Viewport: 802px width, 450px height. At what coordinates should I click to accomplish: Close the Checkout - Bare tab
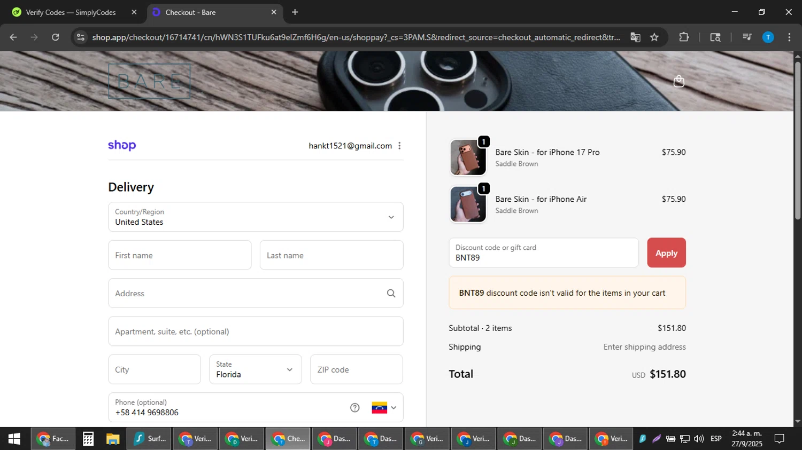[274, 12]
